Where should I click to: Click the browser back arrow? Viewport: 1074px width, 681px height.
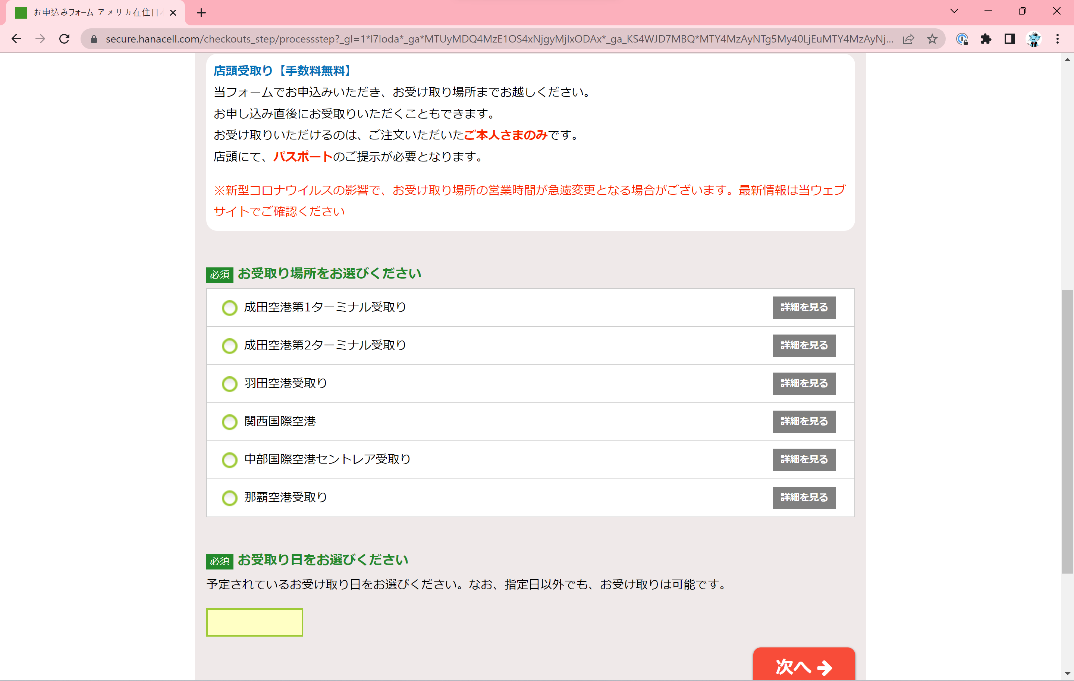16,39
